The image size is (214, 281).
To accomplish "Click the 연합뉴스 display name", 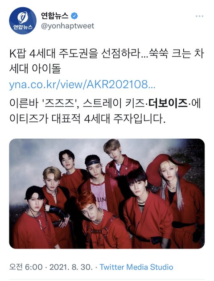I will [55, 16].
